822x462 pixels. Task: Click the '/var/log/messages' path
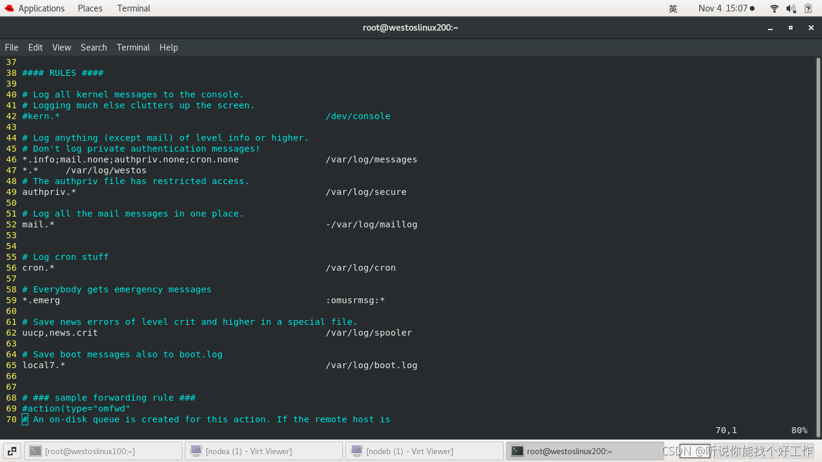click(371, 159)
